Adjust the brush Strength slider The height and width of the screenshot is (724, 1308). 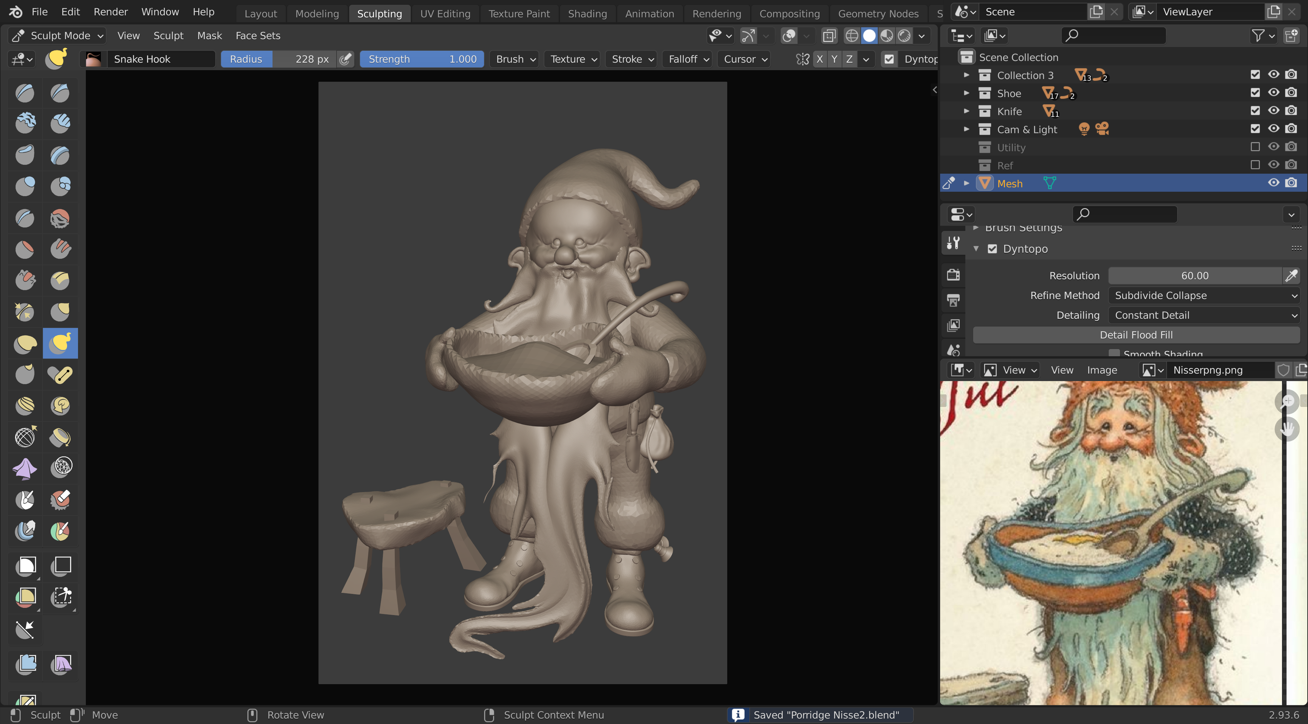[x=421, y=59]
